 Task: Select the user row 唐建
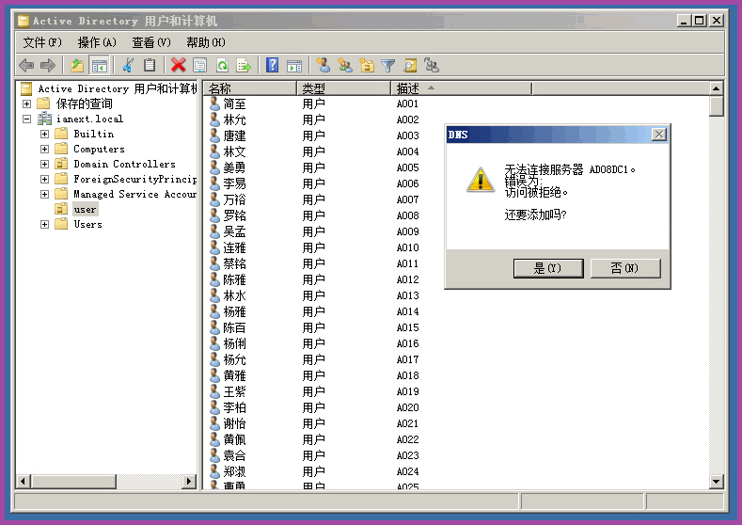[x=234, y=135]
